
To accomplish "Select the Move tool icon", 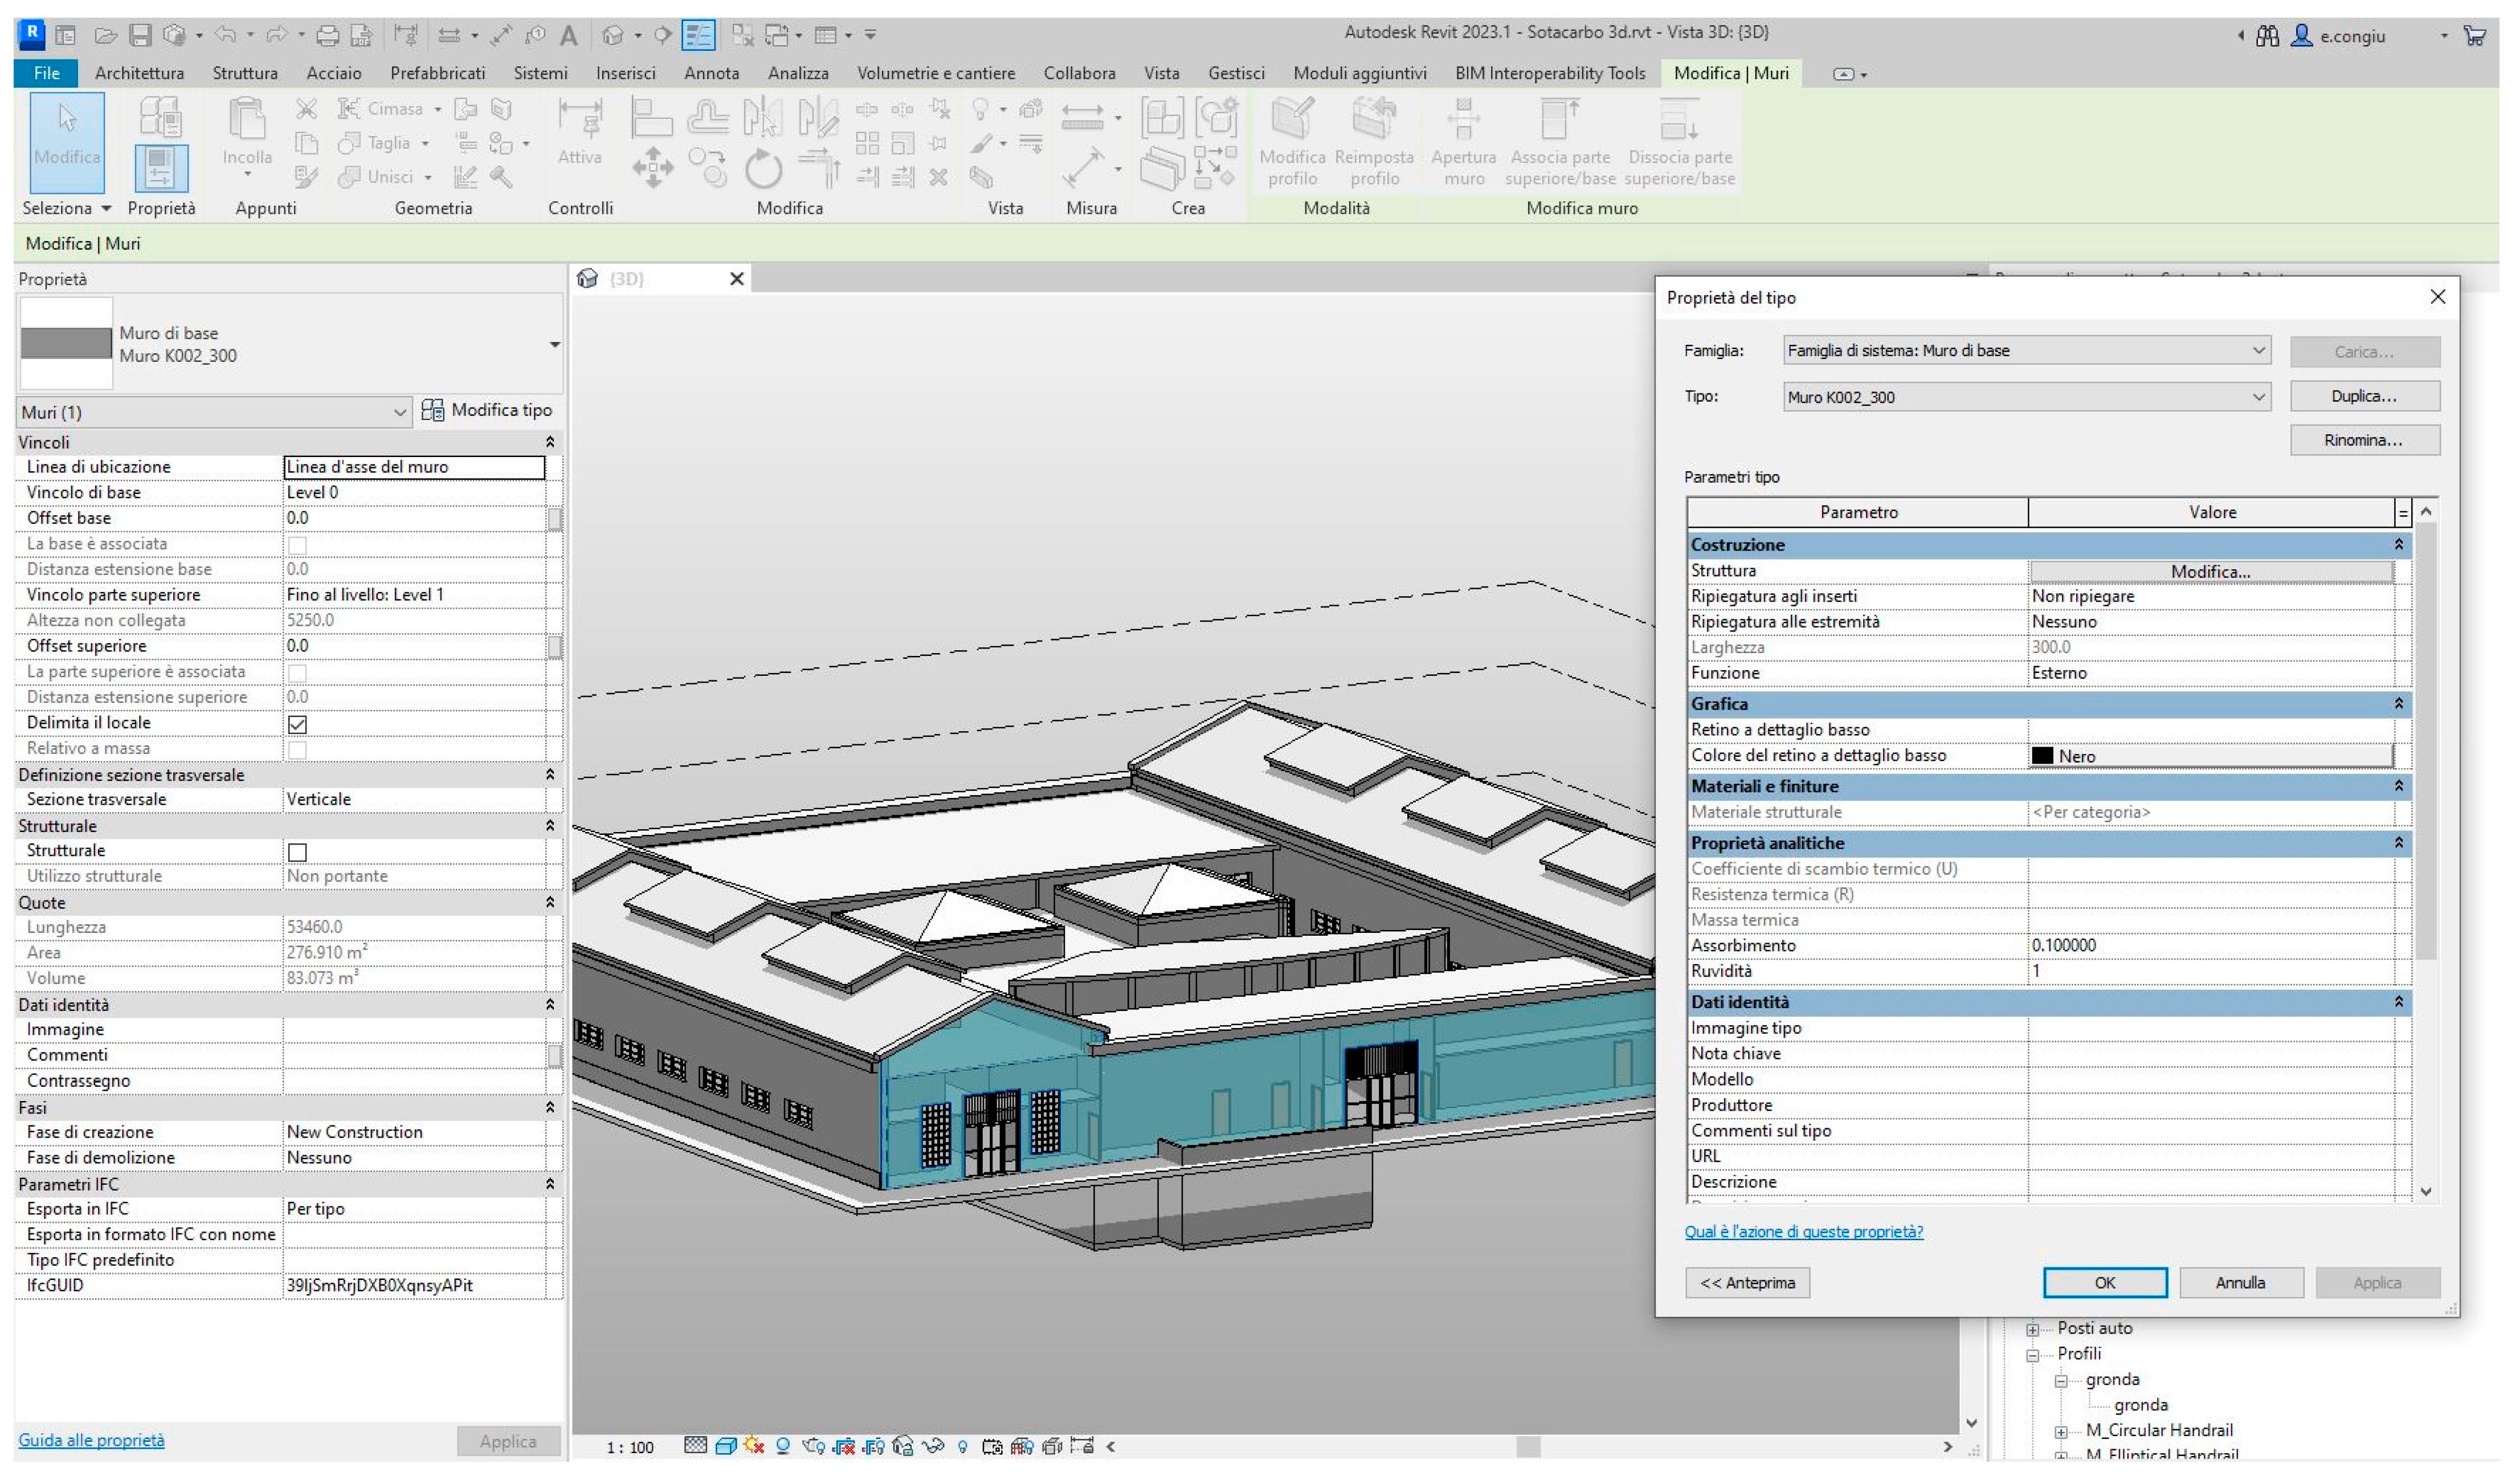I will coord(652,167).
